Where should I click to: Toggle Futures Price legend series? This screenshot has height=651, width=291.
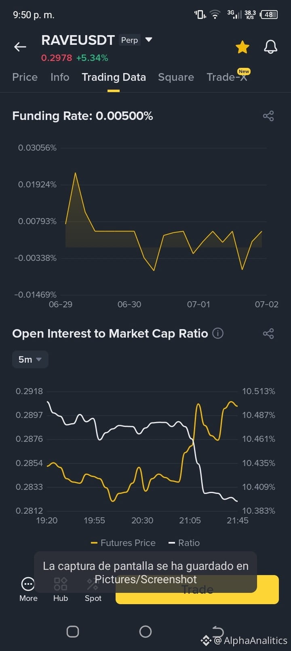point(123,543)
